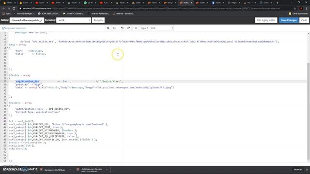The width and height of the screenshot is (310, 174).
Task: Open the android-PdfRender bookmark
Action: (98, 14)
